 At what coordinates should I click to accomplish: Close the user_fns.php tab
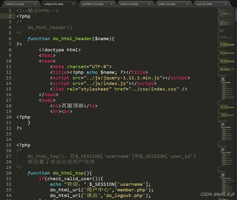click(226, 4)
